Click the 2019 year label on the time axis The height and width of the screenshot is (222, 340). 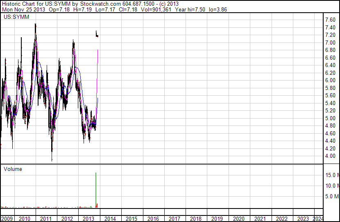click(217, 219)
